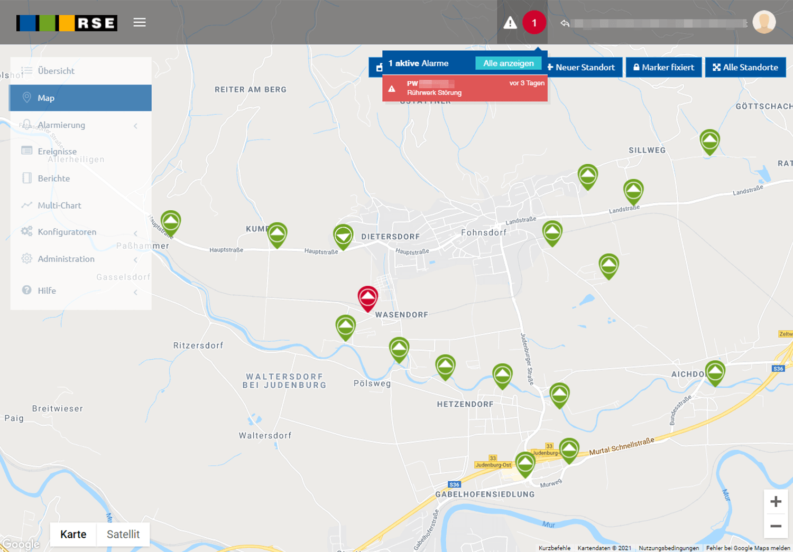Screen dimensions: 793x552
Task: Click the Neuer Standort button
Action: pos(583,67)
